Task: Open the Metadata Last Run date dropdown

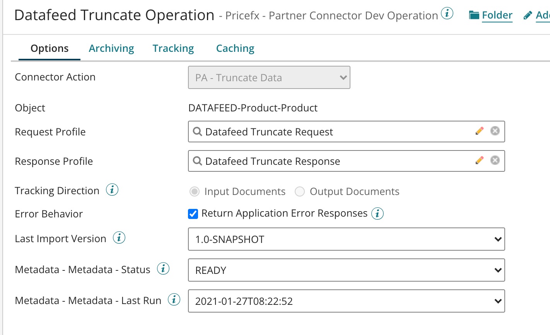Action: pos(346,301)
